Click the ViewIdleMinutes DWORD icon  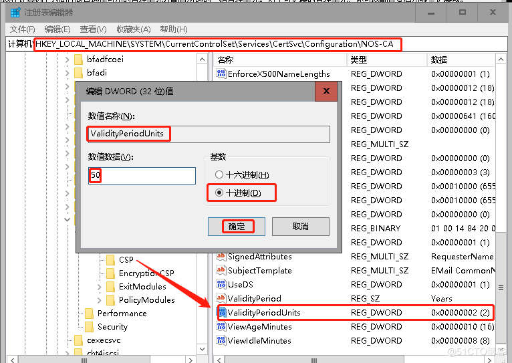pos(221,340)
